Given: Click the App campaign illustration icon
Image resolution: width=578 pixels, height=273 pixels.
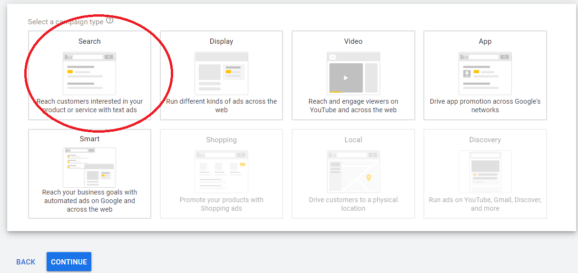Looking at the screenshot, I should 485,73.
